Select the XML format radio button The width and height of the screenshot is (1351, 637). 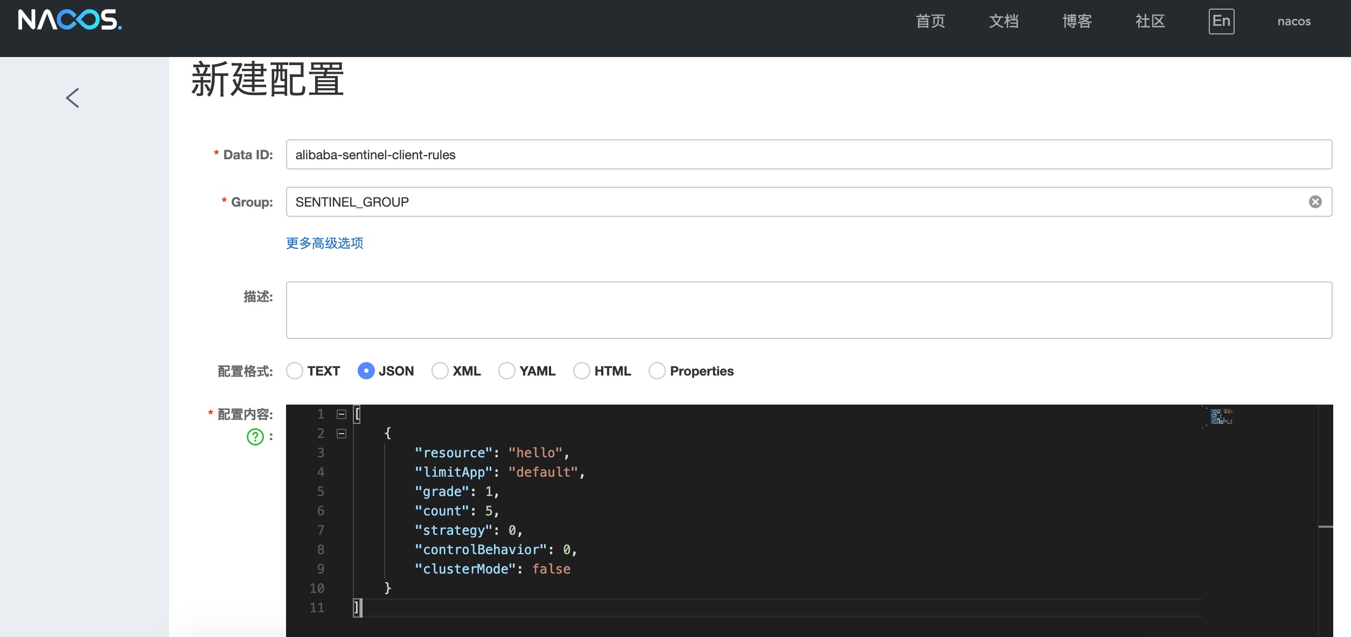[440, 371]
